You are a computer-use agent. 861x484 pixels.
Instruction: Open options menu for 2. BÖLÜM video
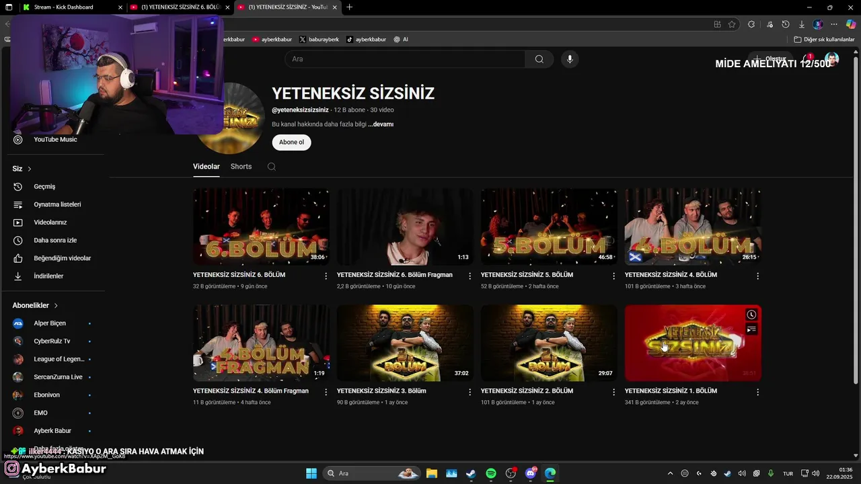click(x=614, y=392)
